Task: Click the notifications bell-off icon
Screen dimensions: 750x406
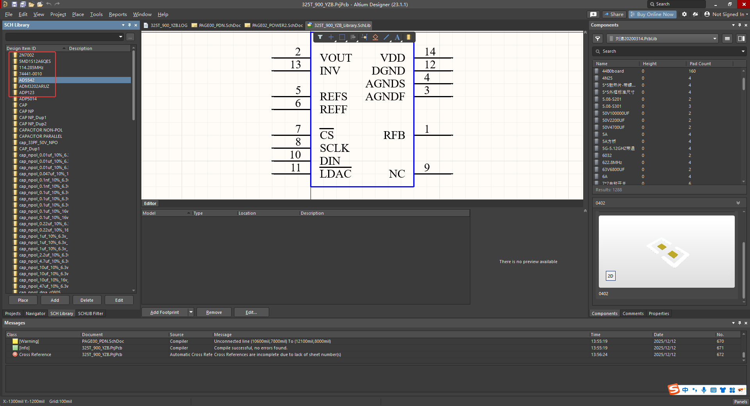Action: coord(695,14)
